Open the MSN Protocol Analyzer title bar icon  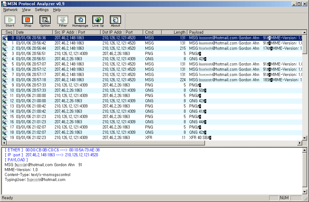[x=4, y=4]
